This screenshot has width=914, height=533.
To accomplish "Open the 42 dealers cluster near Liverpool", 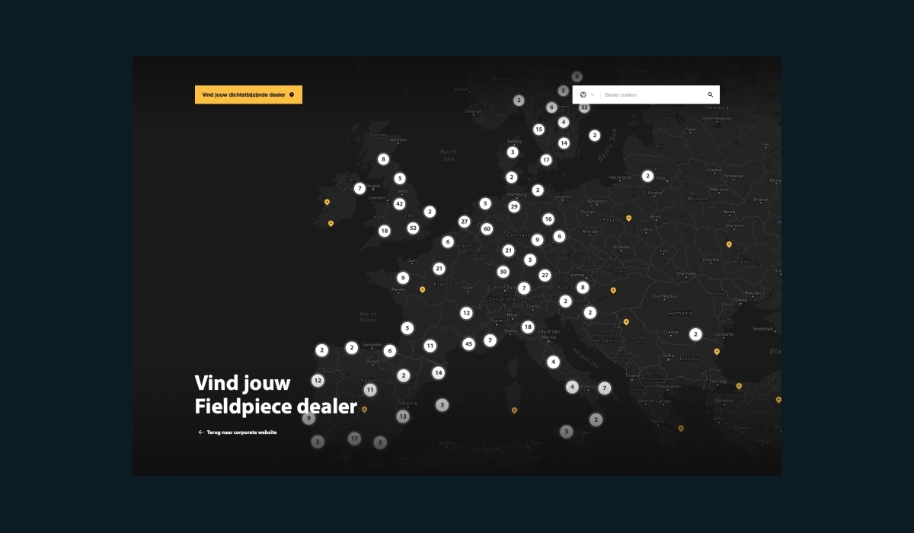I will coord(399,203).
